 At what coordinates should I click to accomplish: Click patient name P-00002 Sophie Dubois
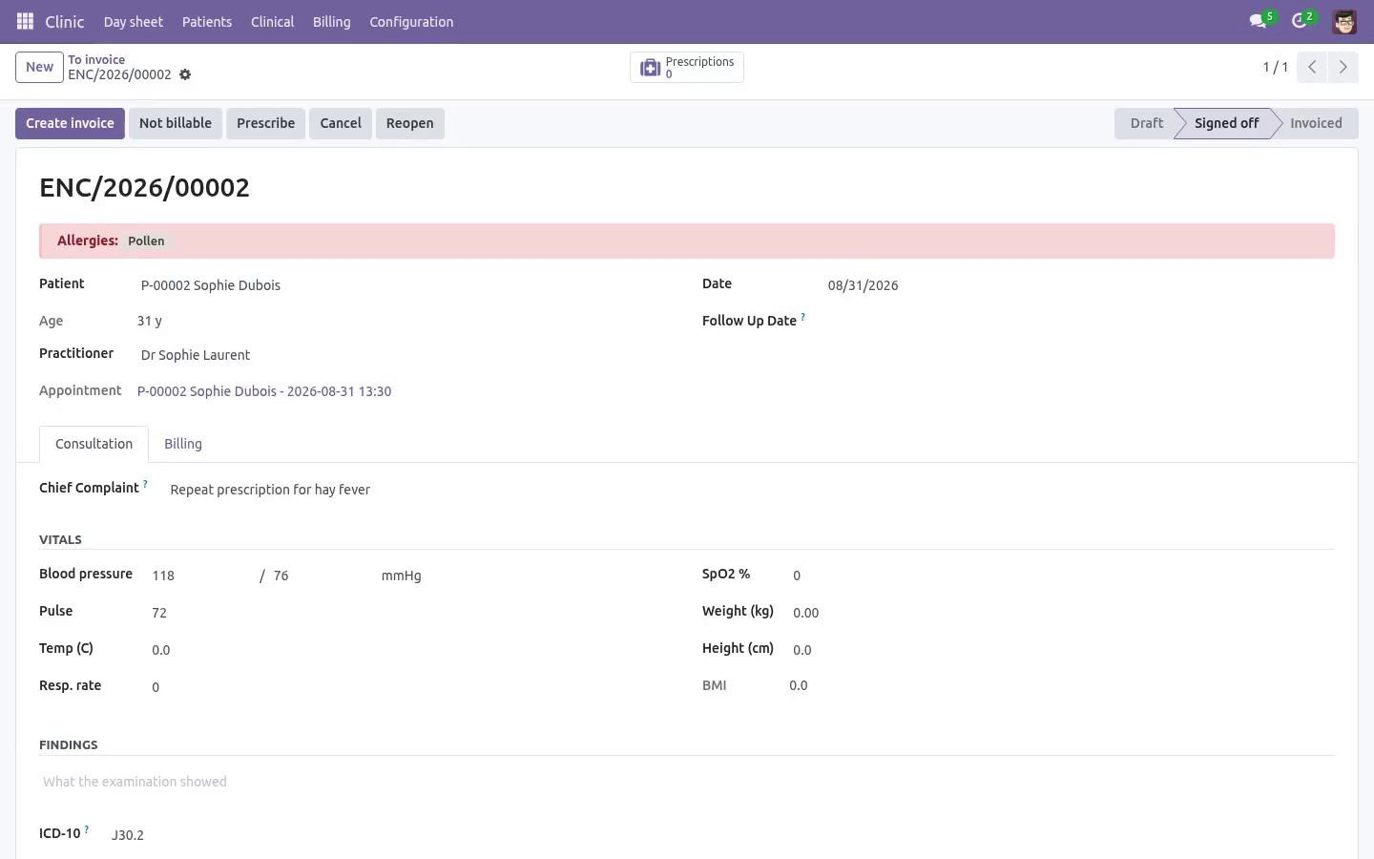coord(211,285)
